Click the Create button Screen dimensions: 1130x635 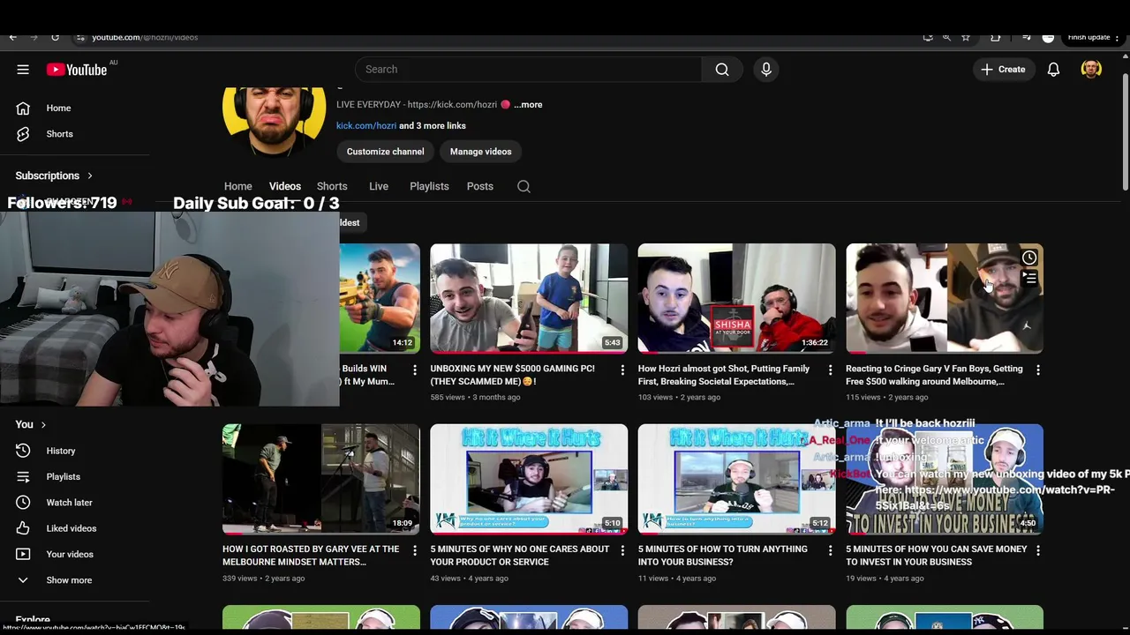(1004, 70)
